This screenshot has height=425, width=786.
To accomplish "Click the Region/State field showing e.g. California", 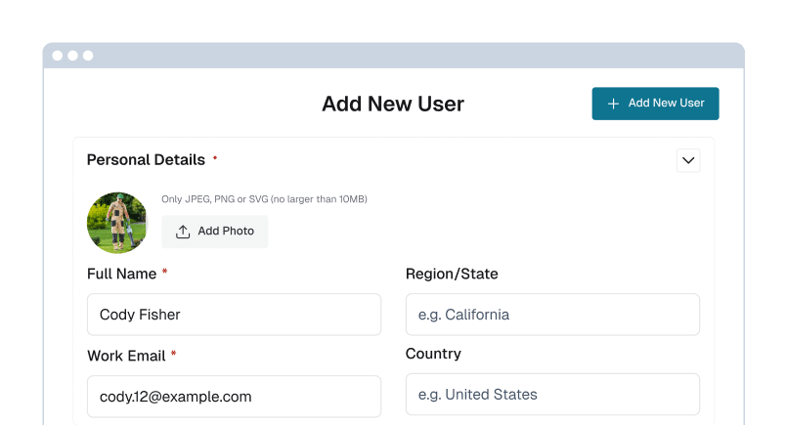I will tap(552, 315).
